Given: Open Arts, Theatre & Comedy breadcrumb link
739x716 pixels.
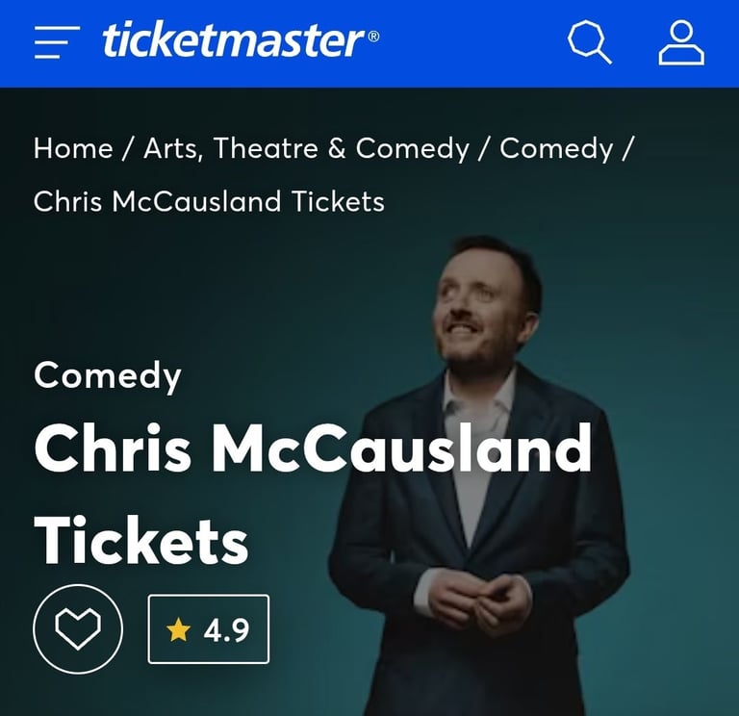Looking at the screenshot, I should [306, 149].
